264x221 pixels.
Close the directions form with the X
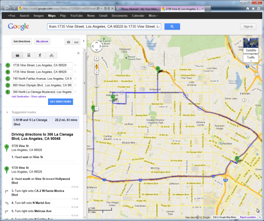pyautogui.click(x=78, y=53)
